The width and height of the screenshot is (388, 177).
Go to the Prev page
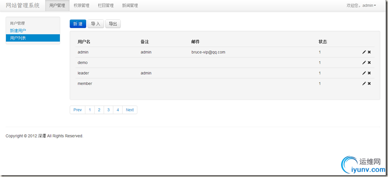77,110
